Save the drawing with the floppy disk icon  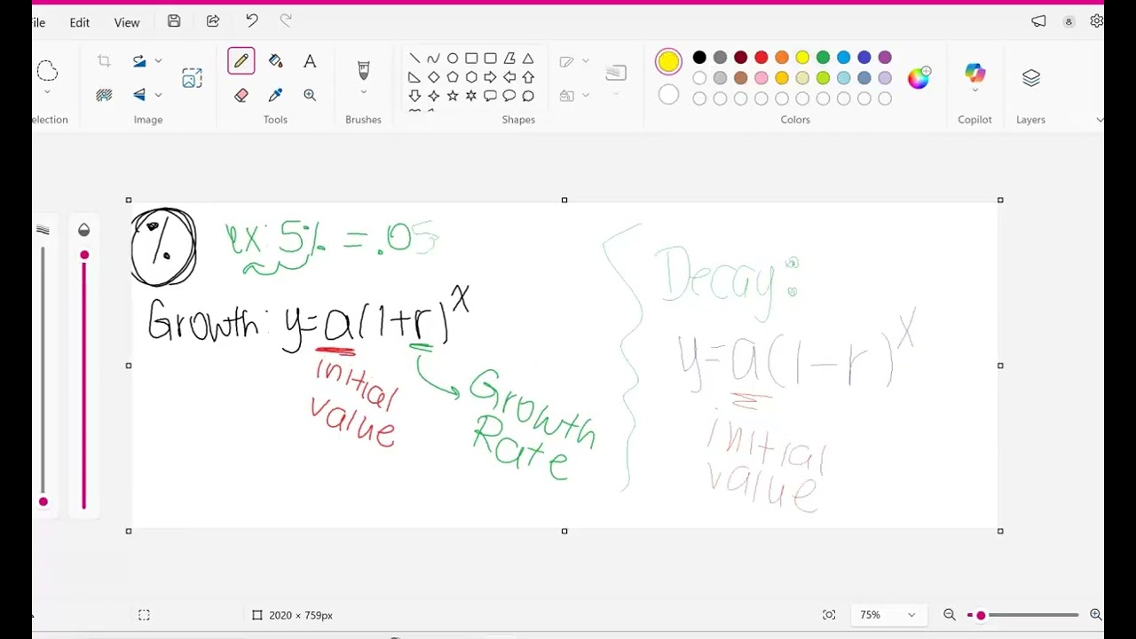point(174,21)
